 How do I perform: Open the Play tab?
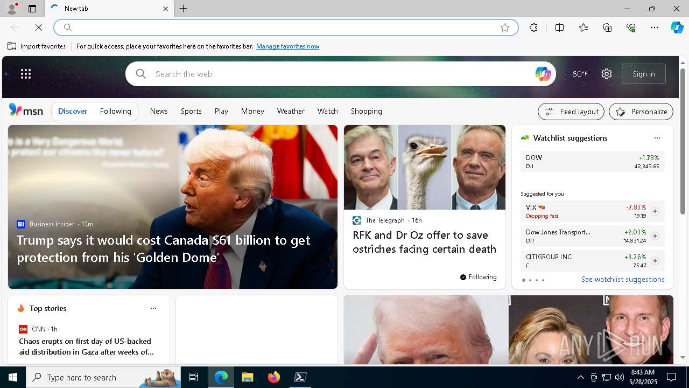(x=221, y=111)
